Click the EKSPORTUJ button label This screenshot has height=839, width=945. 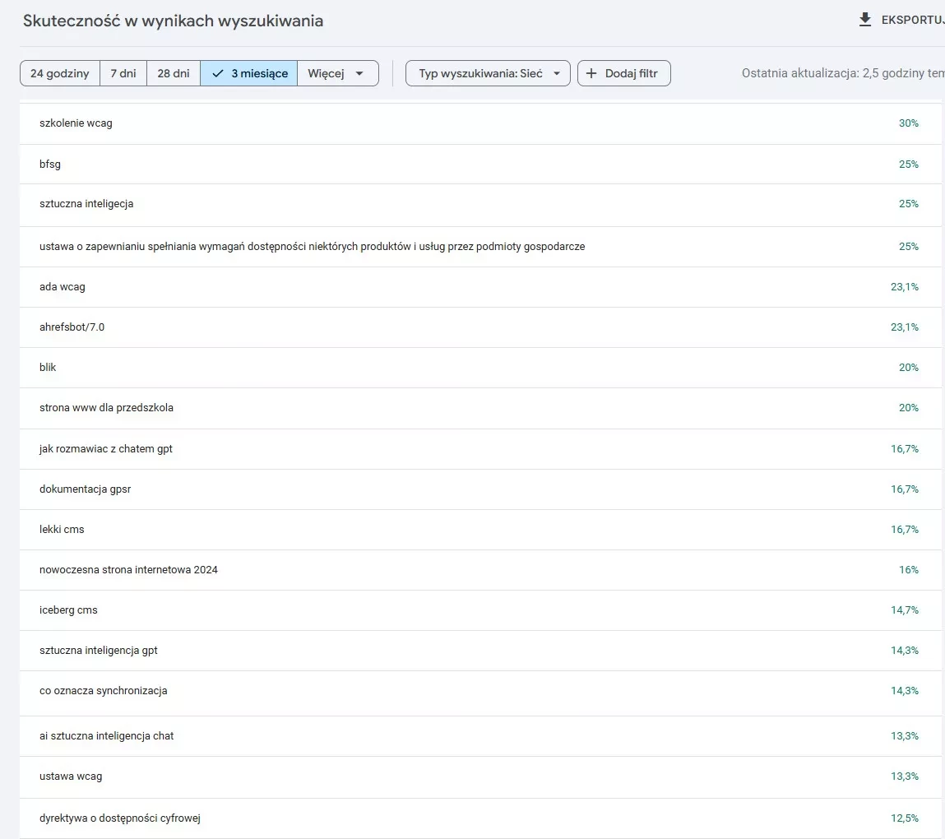click(912, 20)
